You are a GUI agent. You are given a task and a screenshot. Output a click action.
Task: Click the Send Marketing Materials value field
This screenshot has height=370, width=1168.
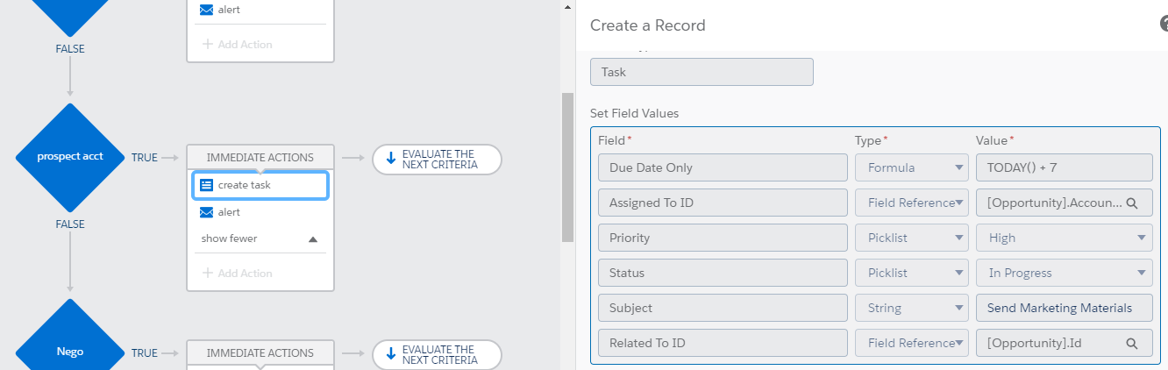(1064, 308)
